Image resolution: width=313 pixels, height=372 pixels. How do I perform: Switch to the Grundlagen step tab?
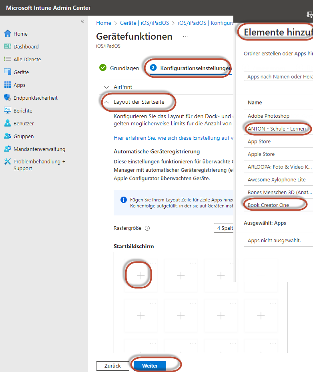point(119,68)
